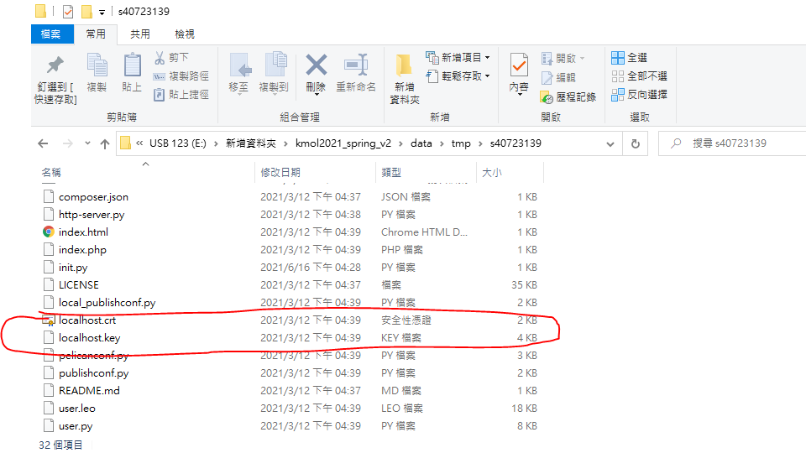Select the localhost.key file
Image resolution: width=806 pixels, height=453 pixels.
point(90,337)
